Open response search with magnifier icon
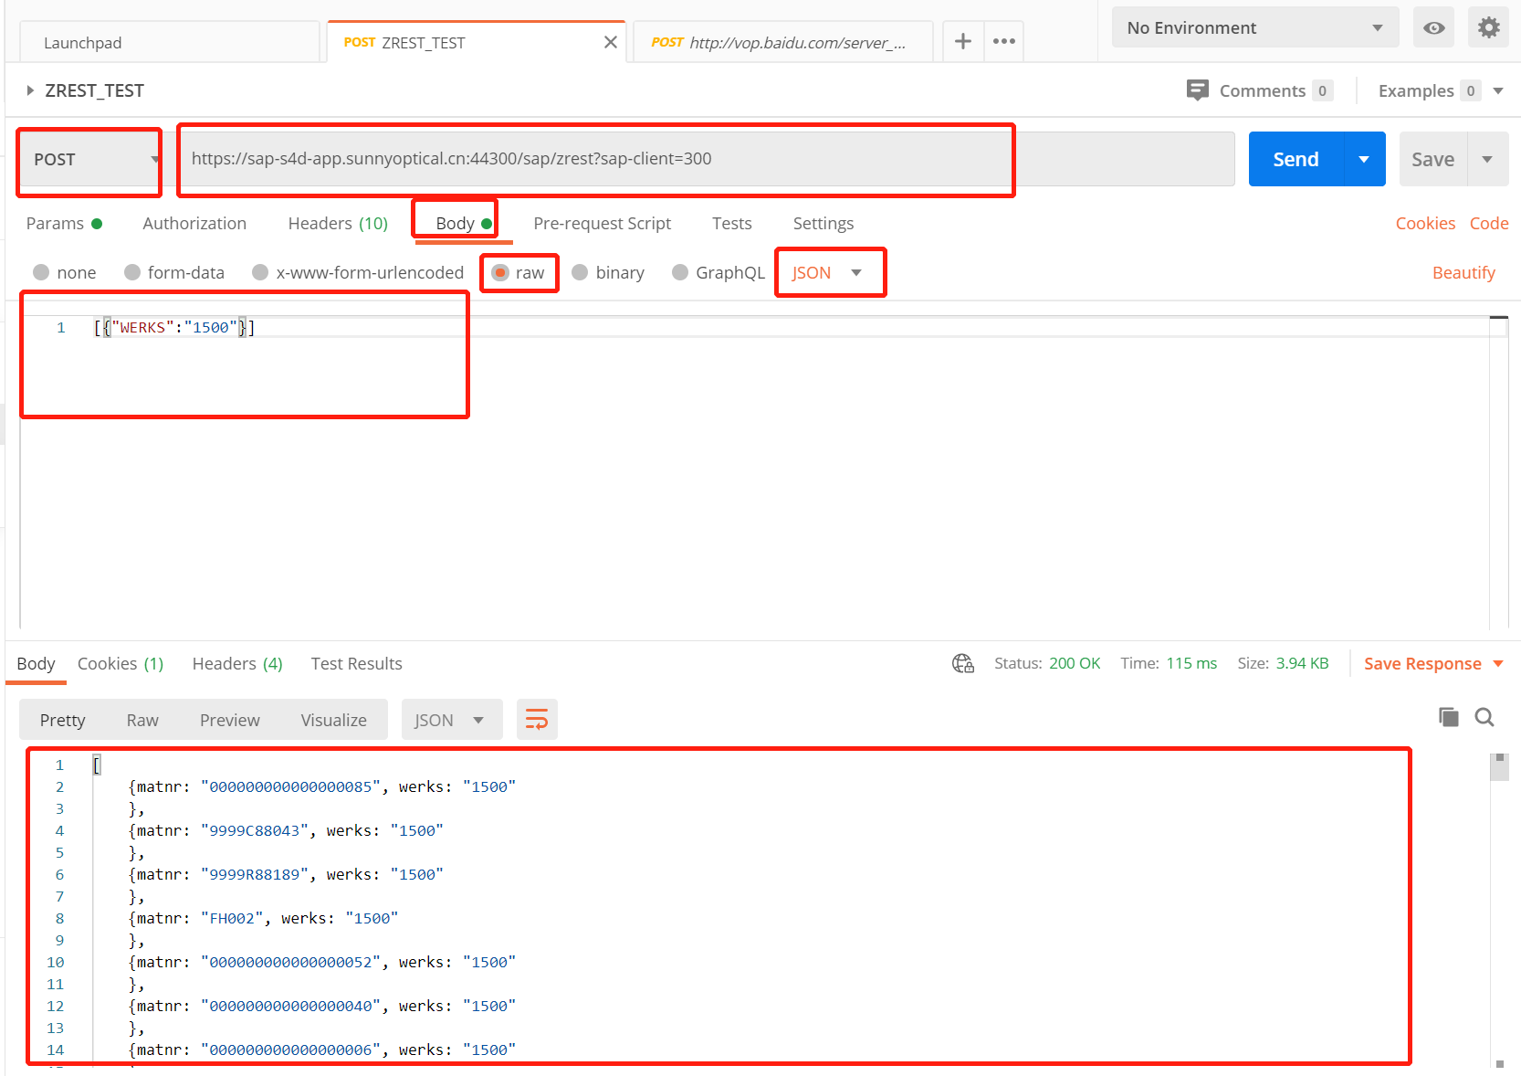The height and width of the screenshot is (1076, 1521). tap(1484, 718)
